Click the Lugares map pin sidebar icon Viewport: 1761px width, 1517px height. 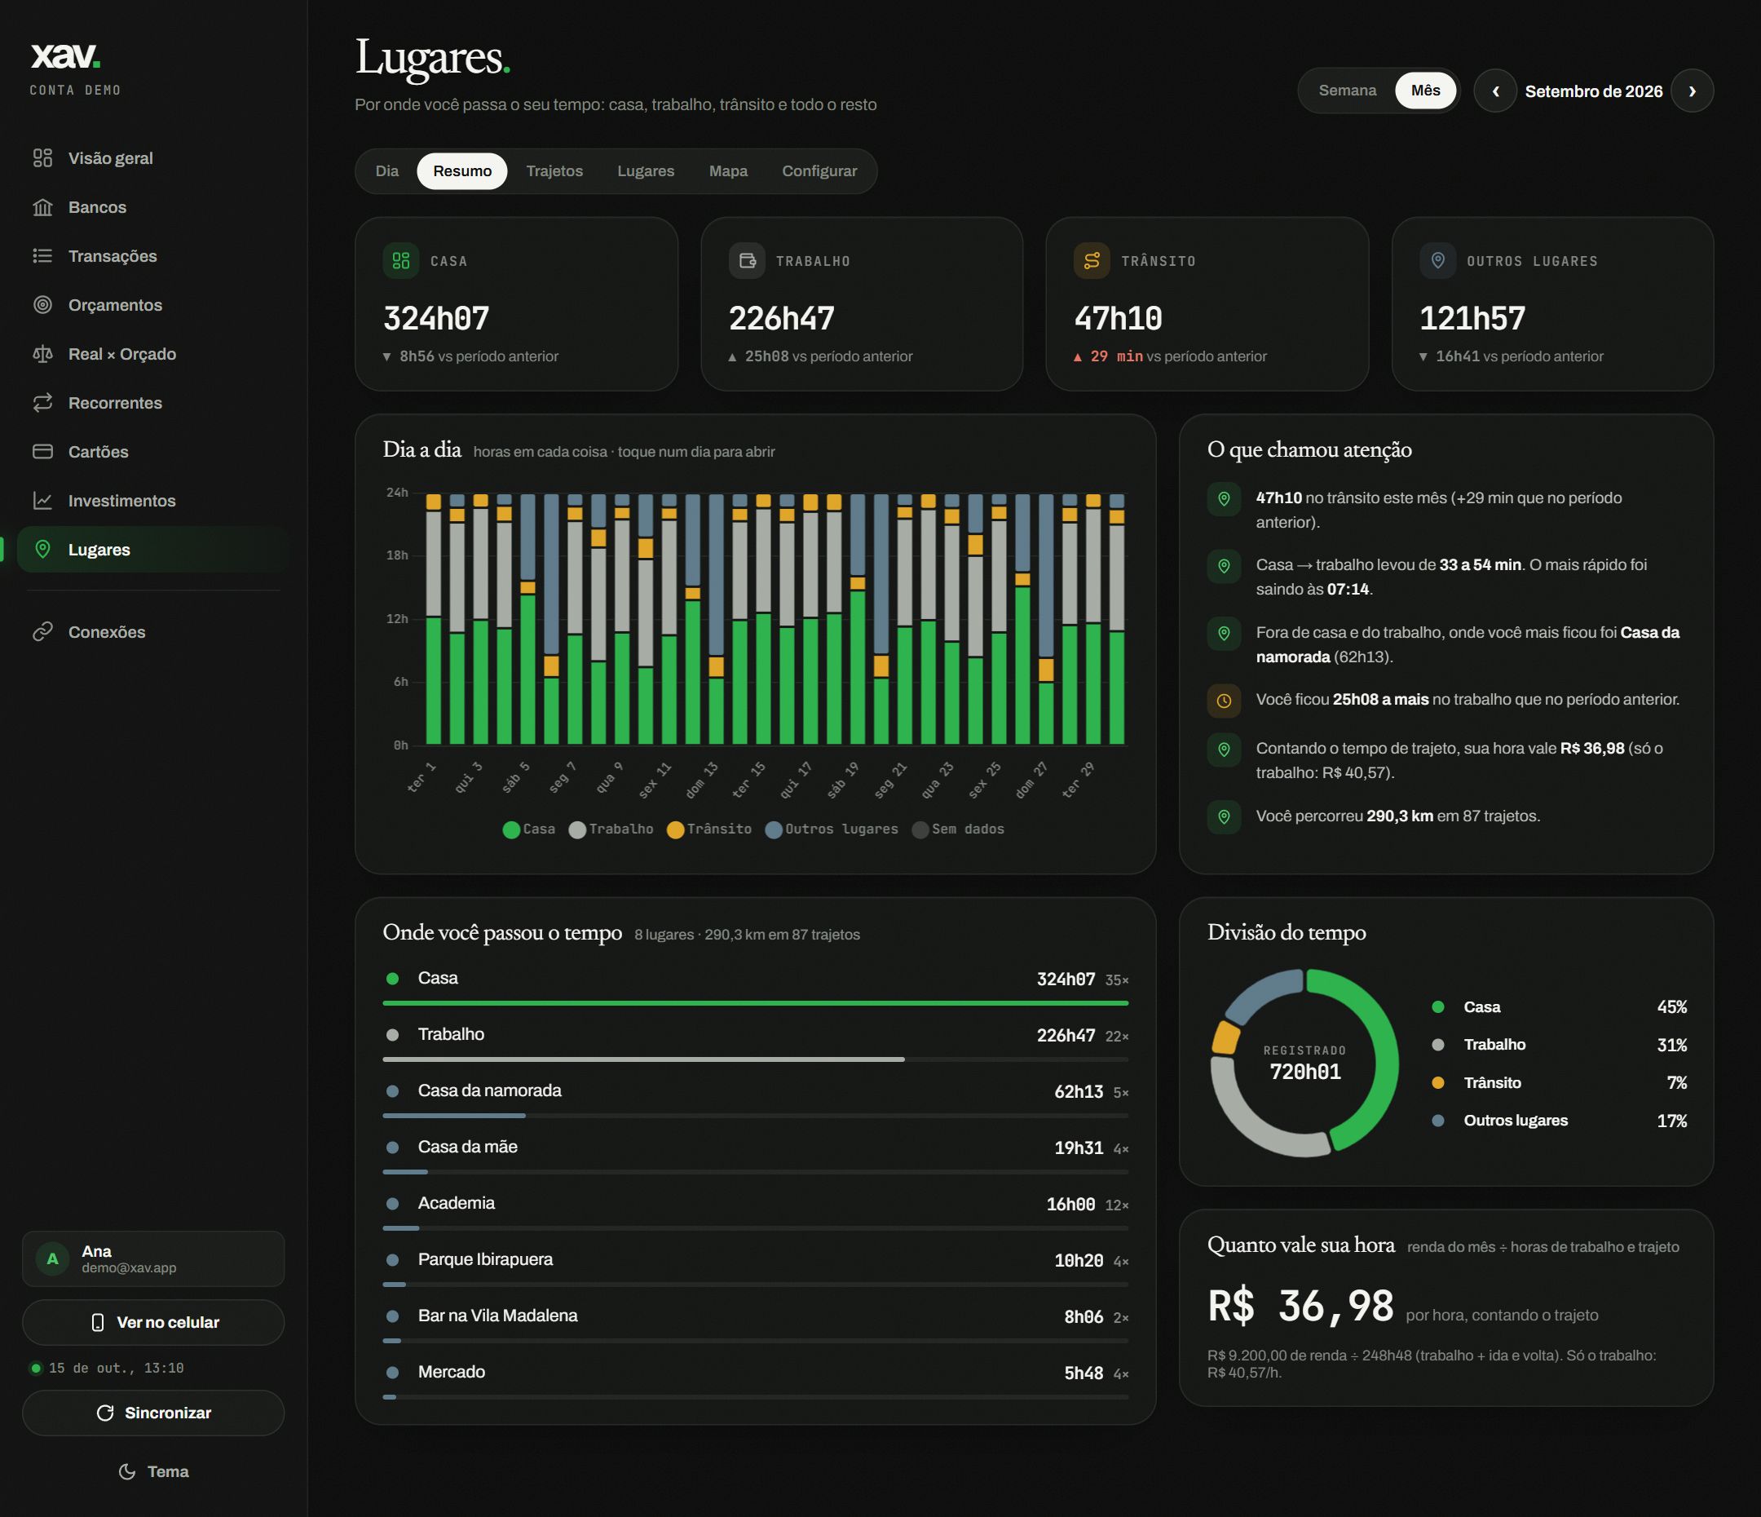point(42,550)
